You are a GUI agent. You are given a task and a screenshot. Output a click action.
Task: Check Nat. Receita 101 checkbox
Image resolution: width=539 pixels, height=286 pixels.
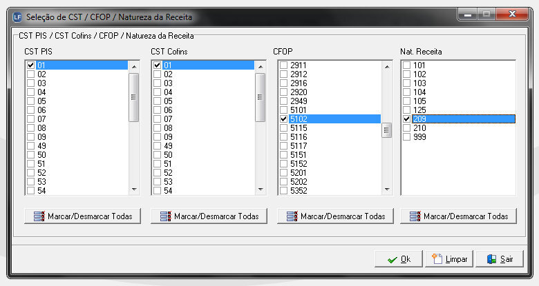coord(406,65)
